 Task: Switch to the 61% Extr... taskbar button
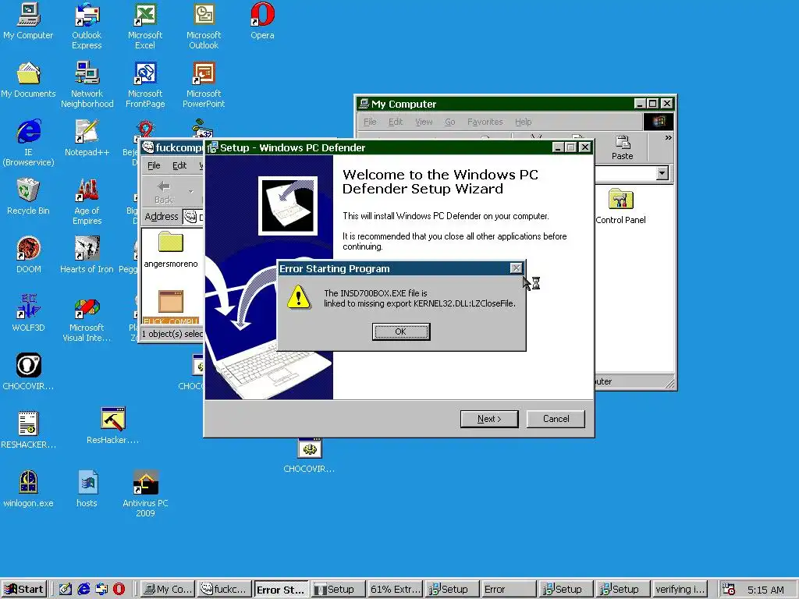coord(395,590)
